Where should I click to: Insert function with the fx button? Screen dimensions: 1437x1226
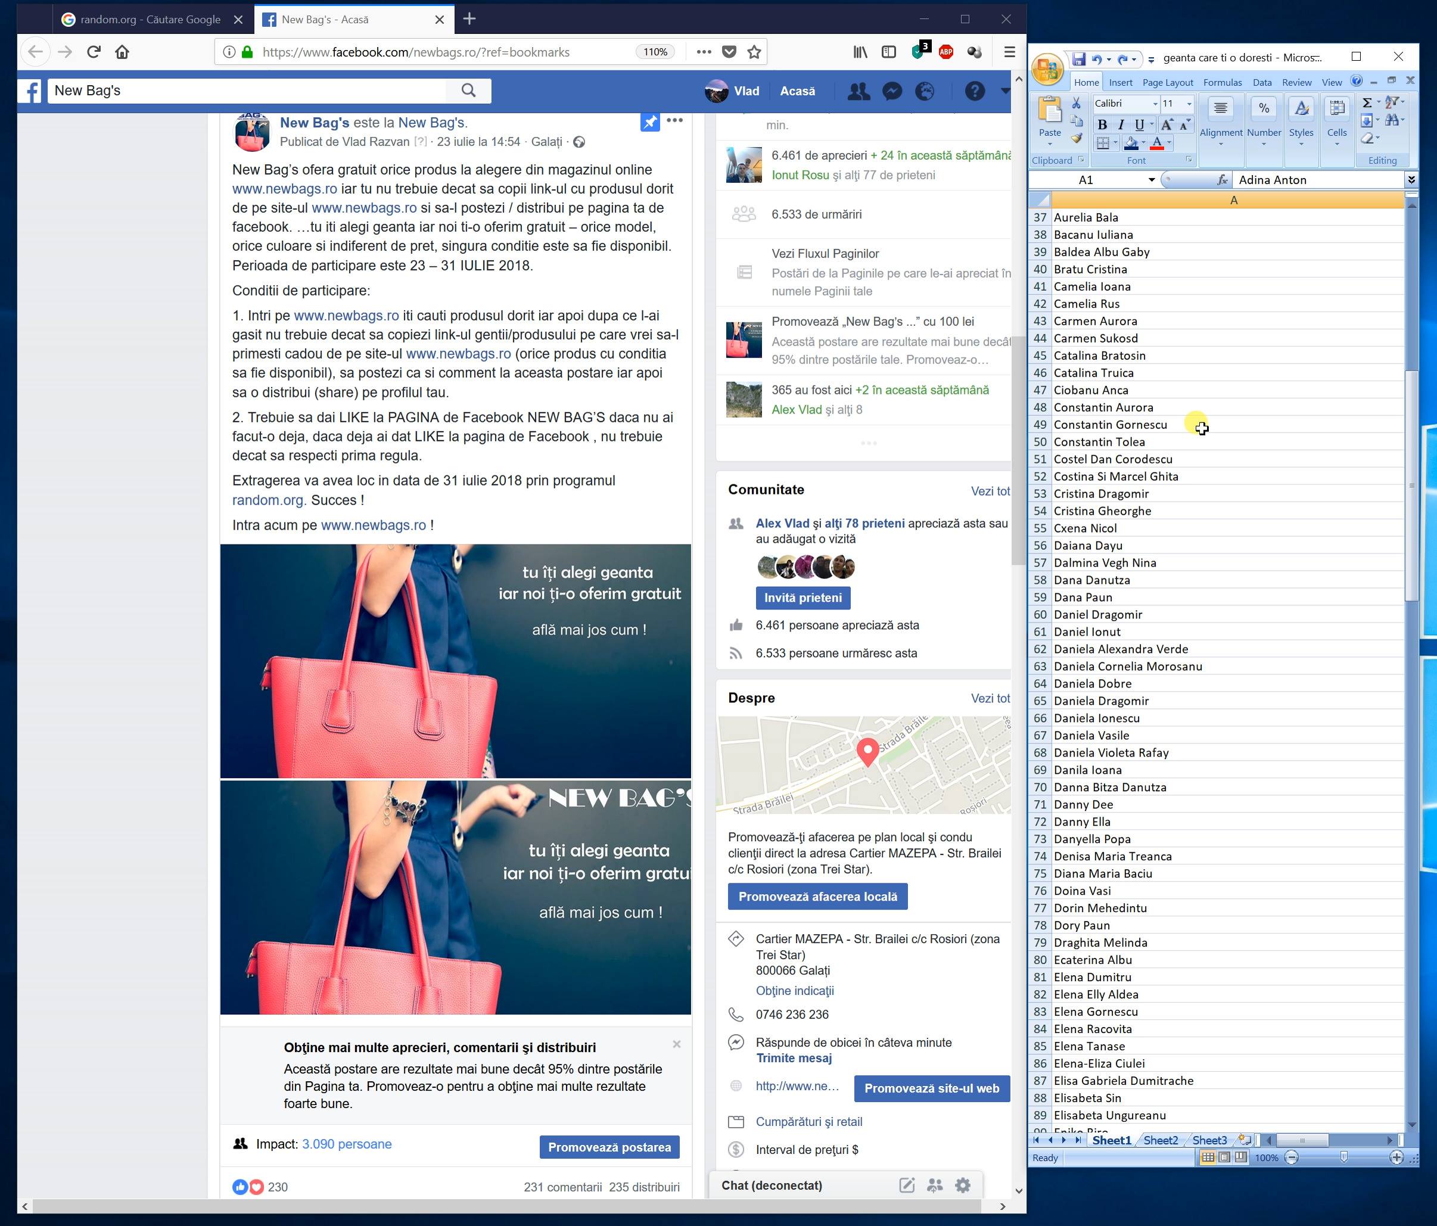(1223, 181)
